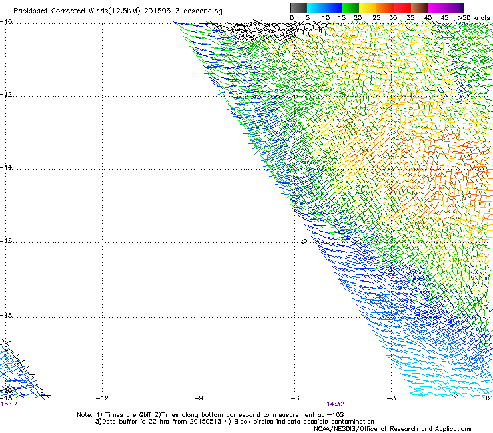The height and width of the screenshot is (433, 493).
Task: Click the -3 longitude axis label
Action: coord(392,398)
